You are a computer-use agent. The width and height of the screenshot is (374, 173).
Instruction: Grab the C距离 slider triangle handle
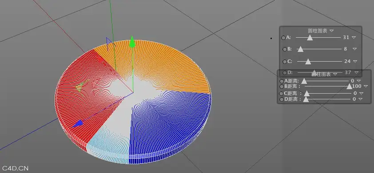click(307, 94)
